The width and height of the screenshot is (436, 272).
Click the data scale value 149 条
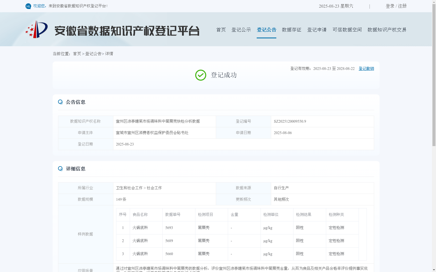(x=121, y=199)
